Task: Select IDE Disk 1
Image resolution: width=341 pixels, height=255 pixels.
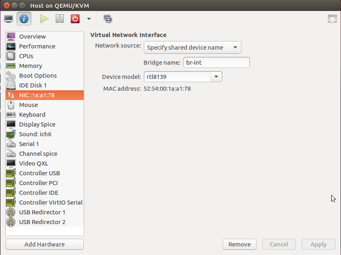Action: point(45,85)
